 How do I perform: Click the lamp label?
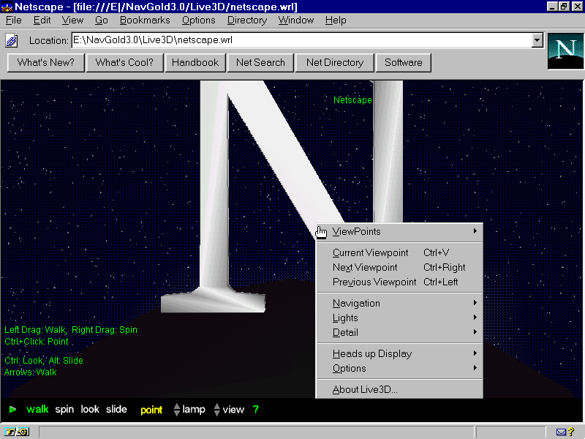click(194, 410)
